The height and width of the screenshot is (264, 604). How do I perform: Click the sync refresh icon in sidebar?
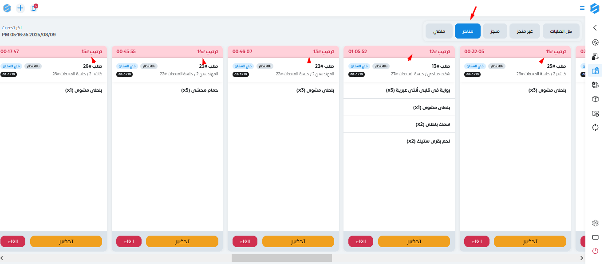coord(596,128)
